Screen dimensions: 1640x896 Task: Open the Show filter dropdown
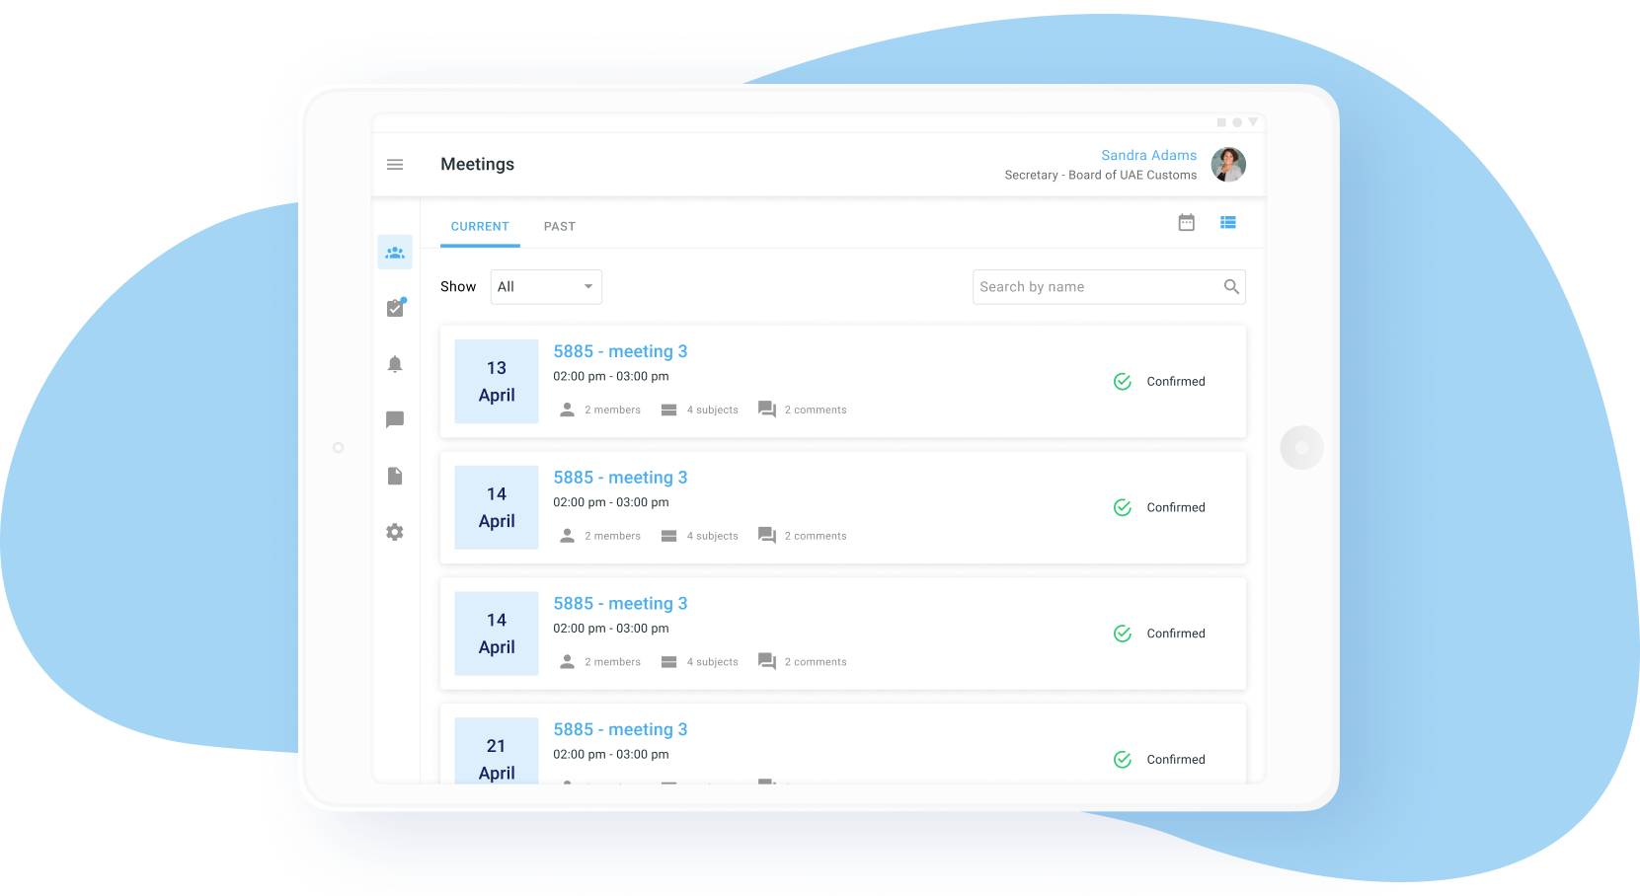click(546, 286)
